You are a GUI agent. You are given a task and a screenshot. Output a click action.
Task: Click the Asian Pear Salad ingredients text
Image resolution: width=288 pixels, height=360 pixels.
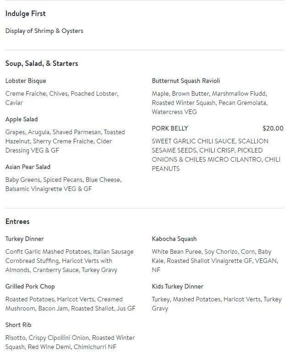[x=63, y=185]
